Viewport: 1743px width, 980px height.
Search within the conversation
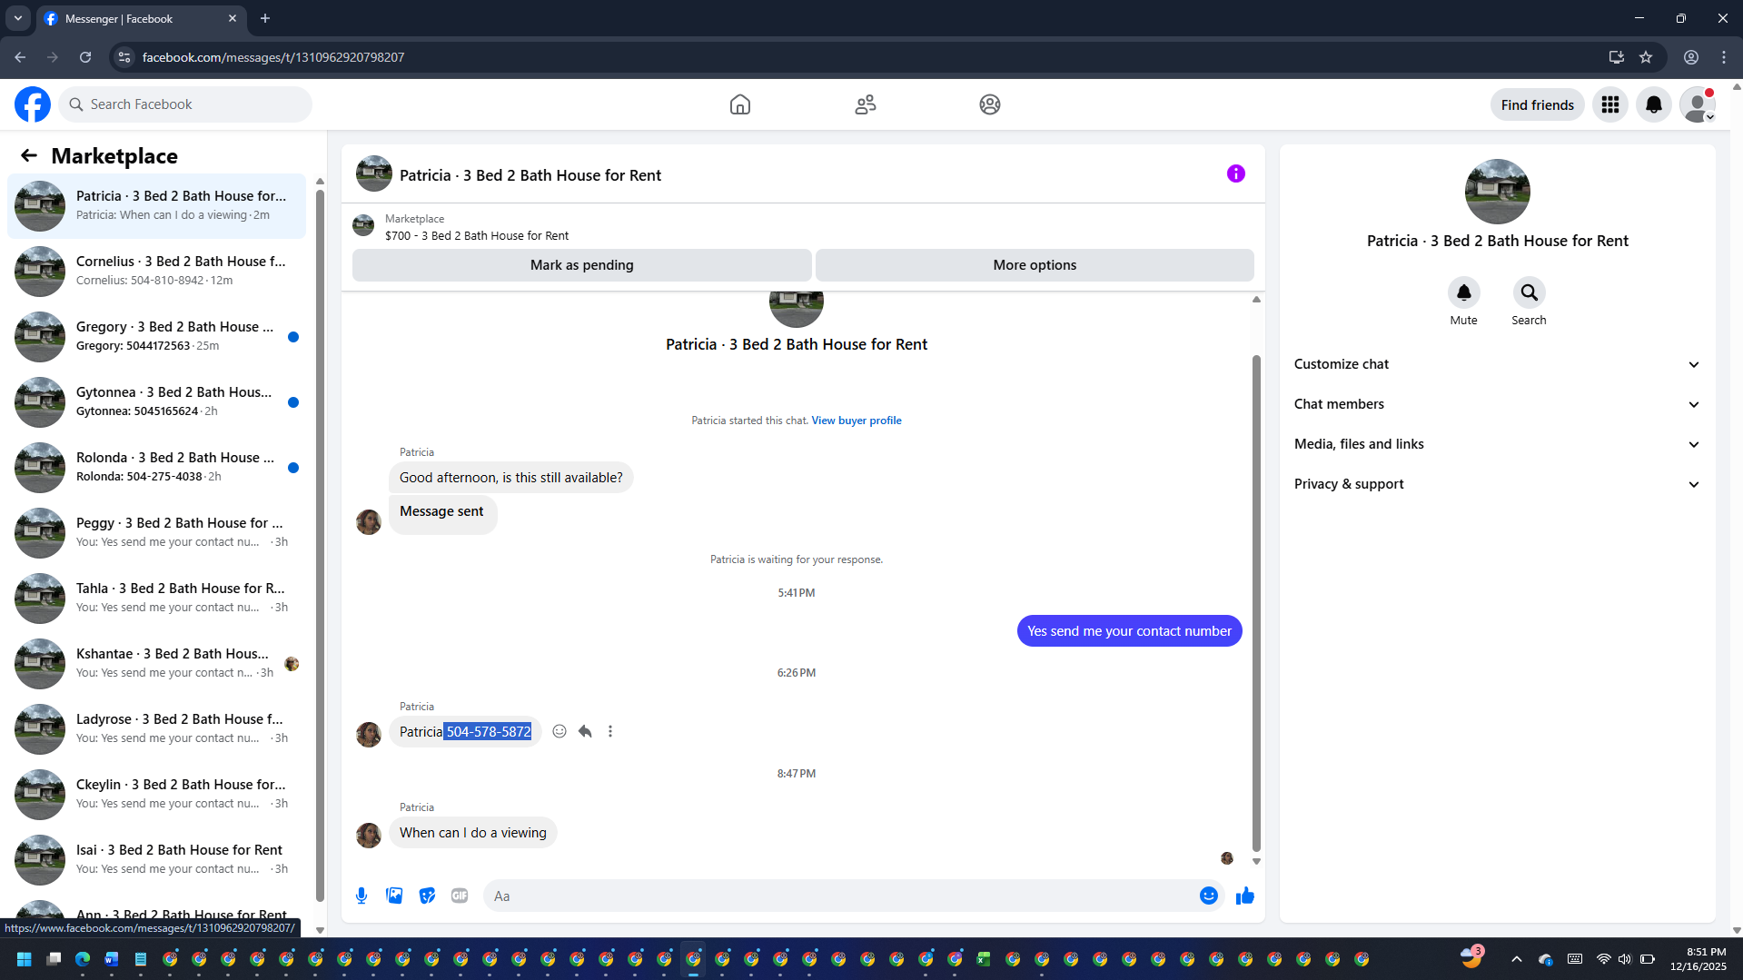1530,292
